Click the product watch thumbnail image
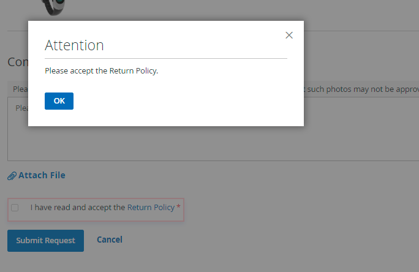419x272 pixels. (53, 7)
